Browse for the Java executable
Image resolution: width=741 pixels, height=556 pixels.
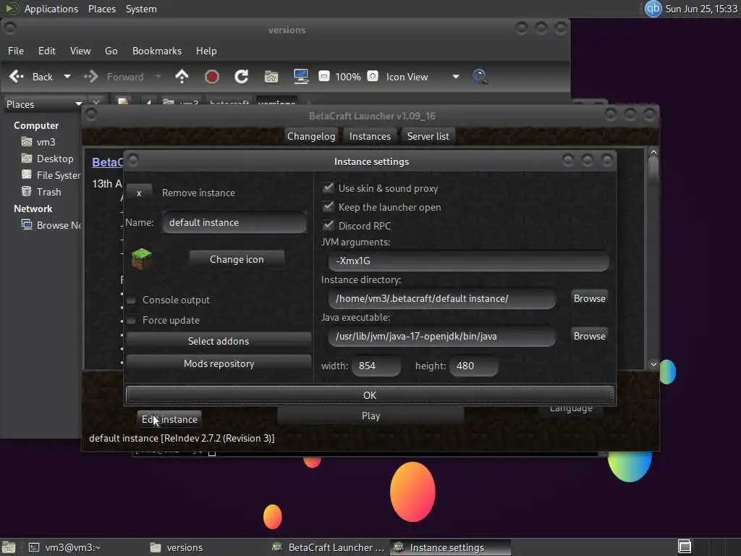(589, 336)
